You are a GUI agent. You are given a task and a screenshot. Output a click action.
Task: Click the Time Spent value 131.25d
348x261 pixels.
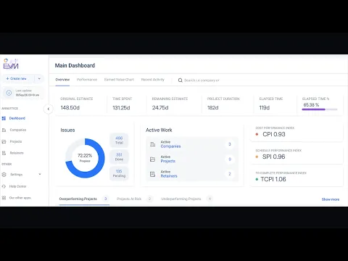tap(121, 108)
